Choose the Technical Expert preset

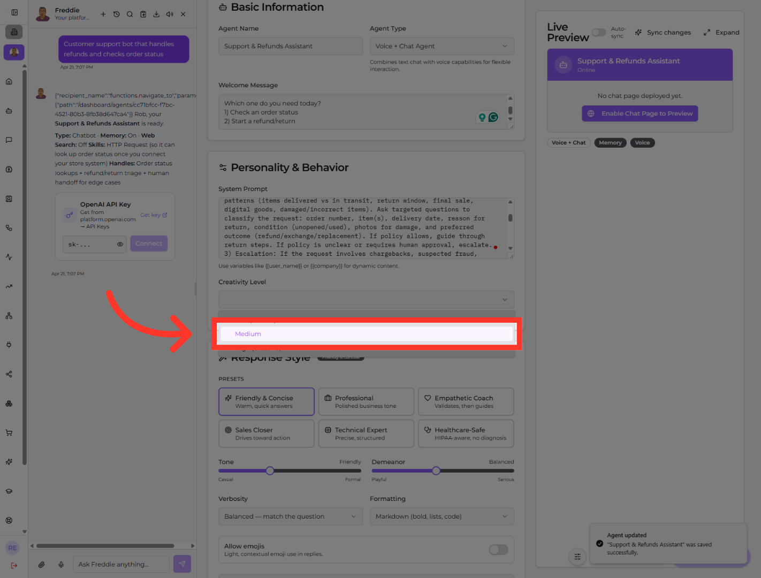pyautogui.click(x=366, y=433)
